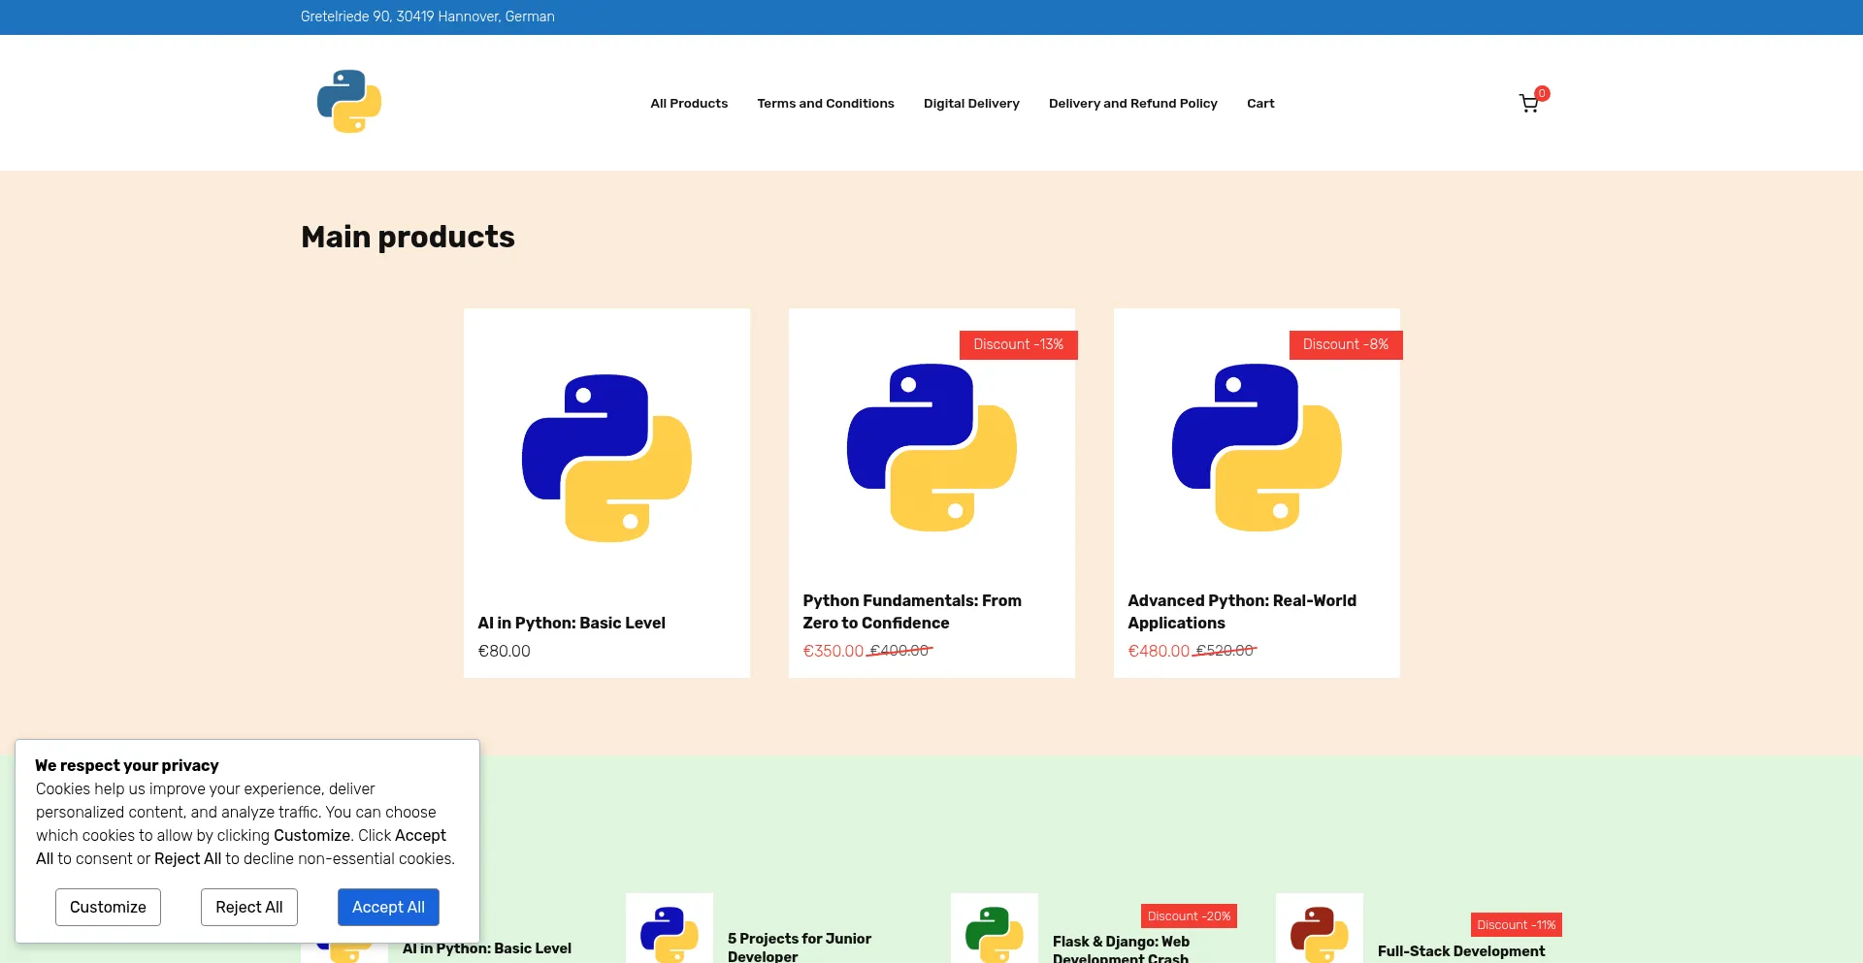The width and height of the screenshot is (1863, 963).
Task: Click the cart item count badge
Action: [x=1542, y=93]
